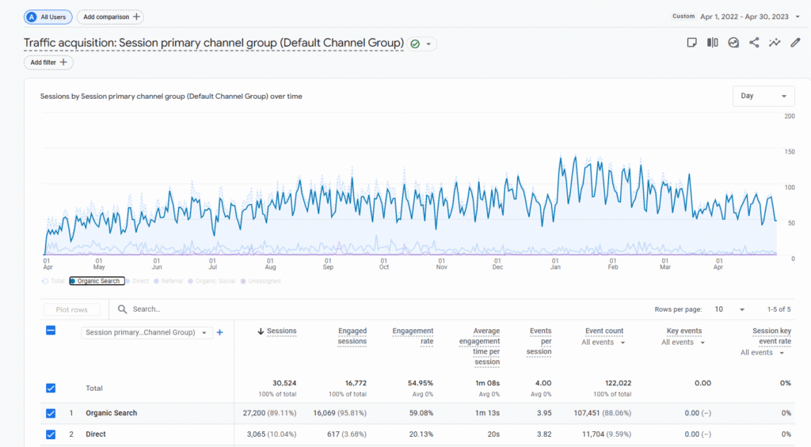
Task: Click Organic Search engaged sessions 16,069 (95.81%)
Action: (340, 413)
